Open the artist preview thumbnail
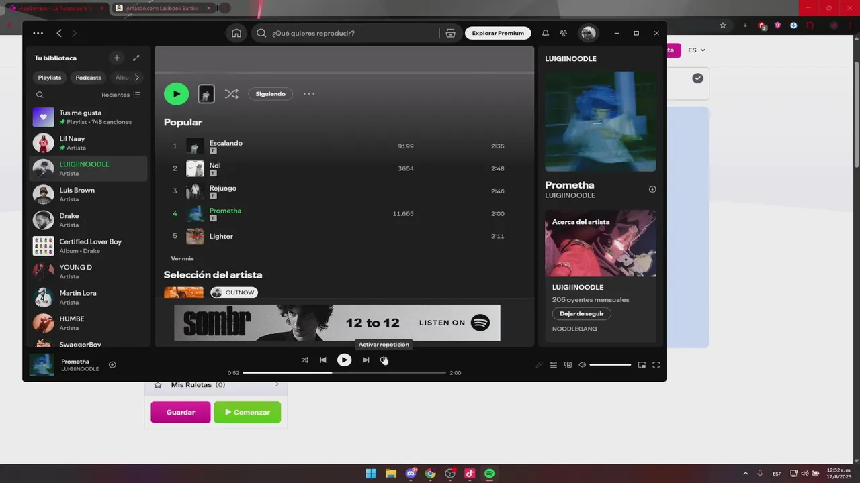This screenshot has width=860, height=483. 206,94
